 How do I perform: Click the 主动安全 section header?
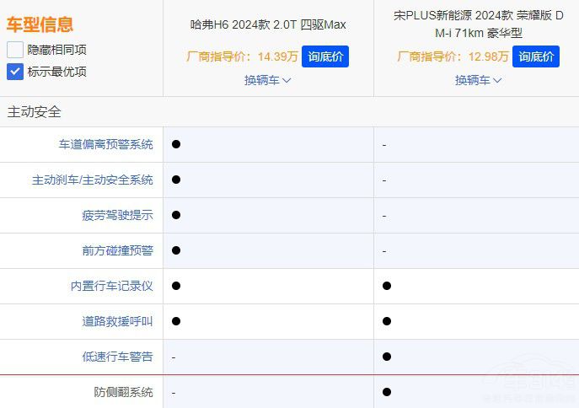pos(35,111)
